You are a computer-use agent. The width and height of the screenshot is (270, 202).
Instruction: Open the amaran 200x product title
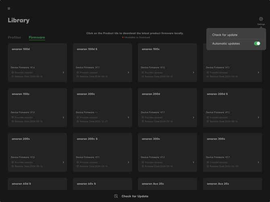tap(21, 139)
